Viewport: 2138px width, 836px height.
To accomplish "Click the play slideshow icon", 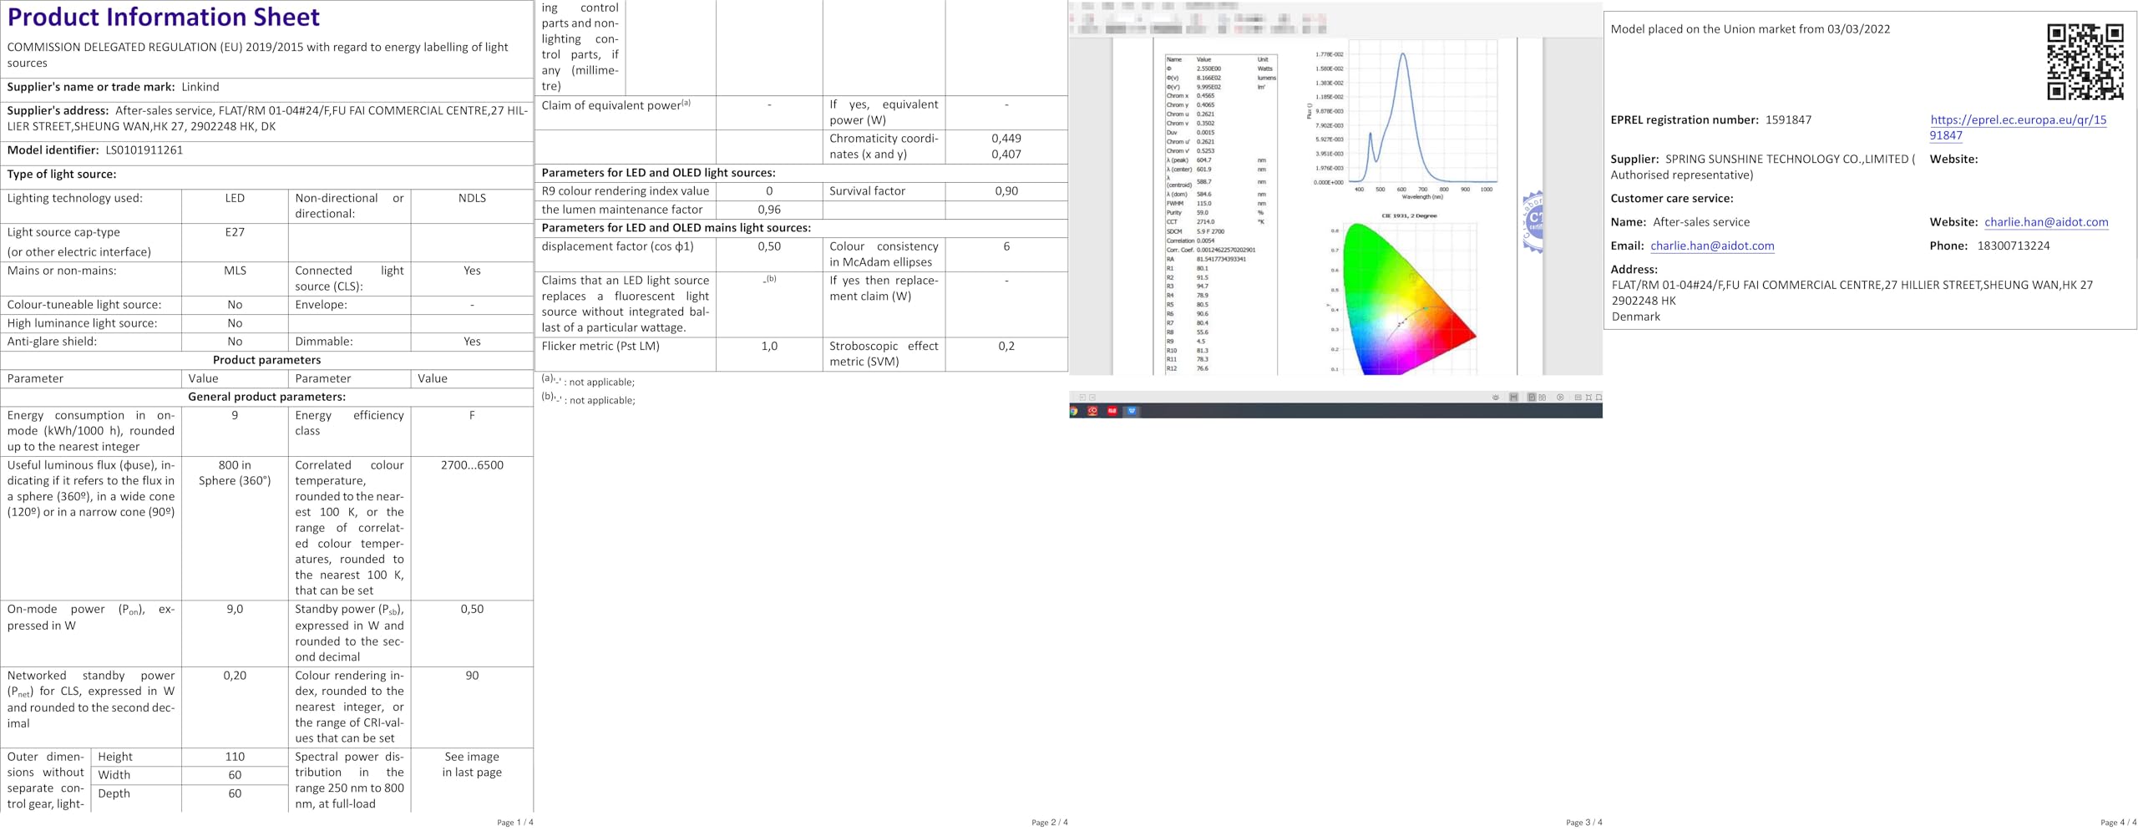I will click(1560, 398).
